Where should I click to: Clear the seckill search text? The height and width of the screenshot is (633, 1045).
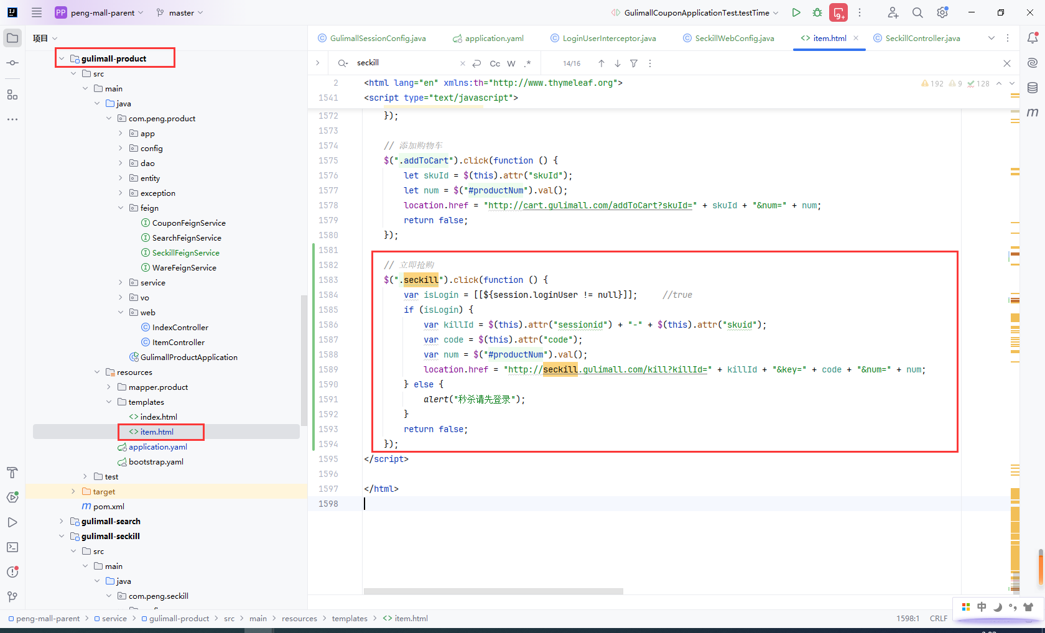click(x=462, y=63)
